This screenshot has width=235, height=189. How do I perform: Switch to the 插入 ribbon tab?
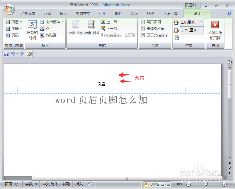(63, 14)
